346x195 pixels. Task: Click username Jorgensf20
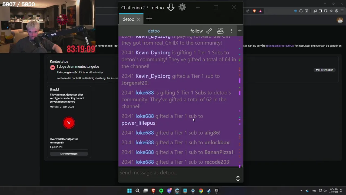[x=134, y=83]
